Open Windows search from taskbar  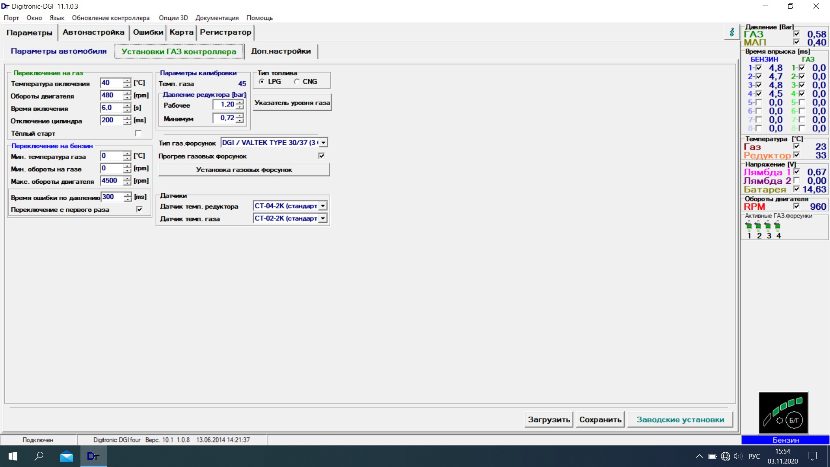tap(39, 456)
